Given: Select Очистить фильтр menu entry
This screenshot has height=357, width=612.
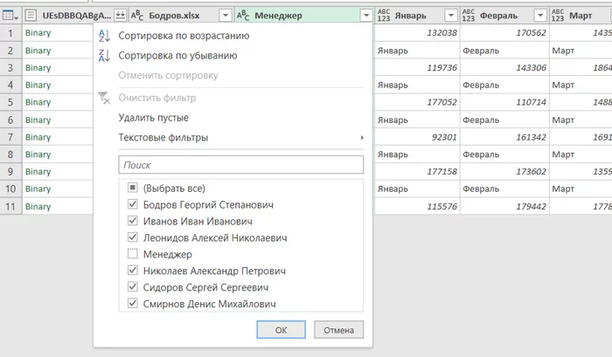Looking at the screenshot, I should (x=156, y=98).
